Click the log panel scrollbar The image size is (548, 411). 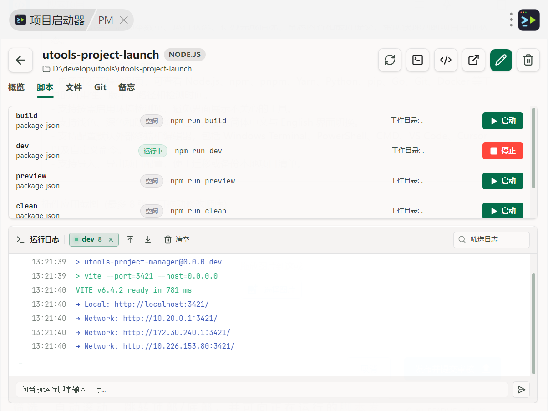(534, 323)
